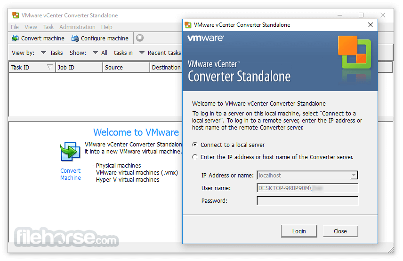Open the View by Tasks dropdown
The width and height of the screenshot is (403, 261).
(43, 53)
